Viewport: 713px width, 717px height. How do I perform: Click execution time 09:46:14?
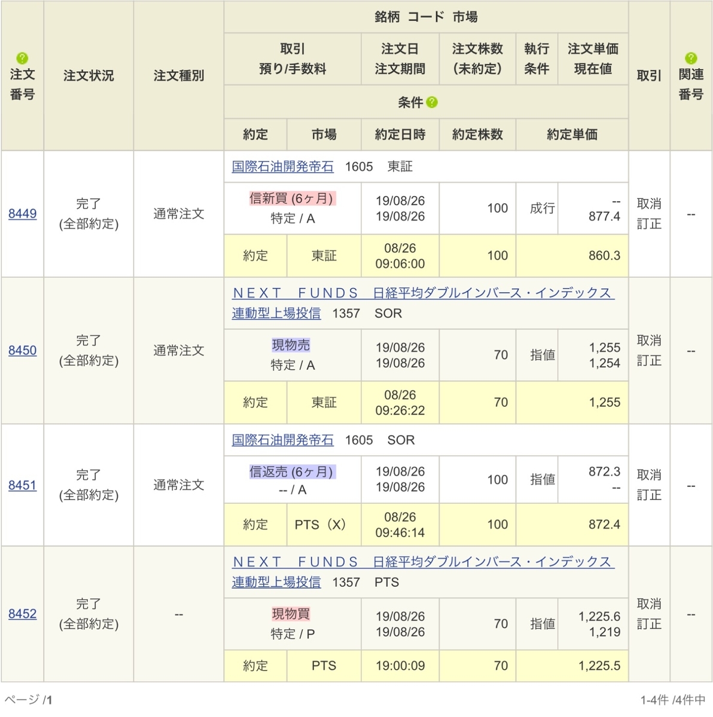click(x=400, y=532)
